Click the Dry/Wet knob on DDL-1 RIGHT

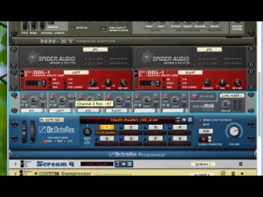pos(237,83)
